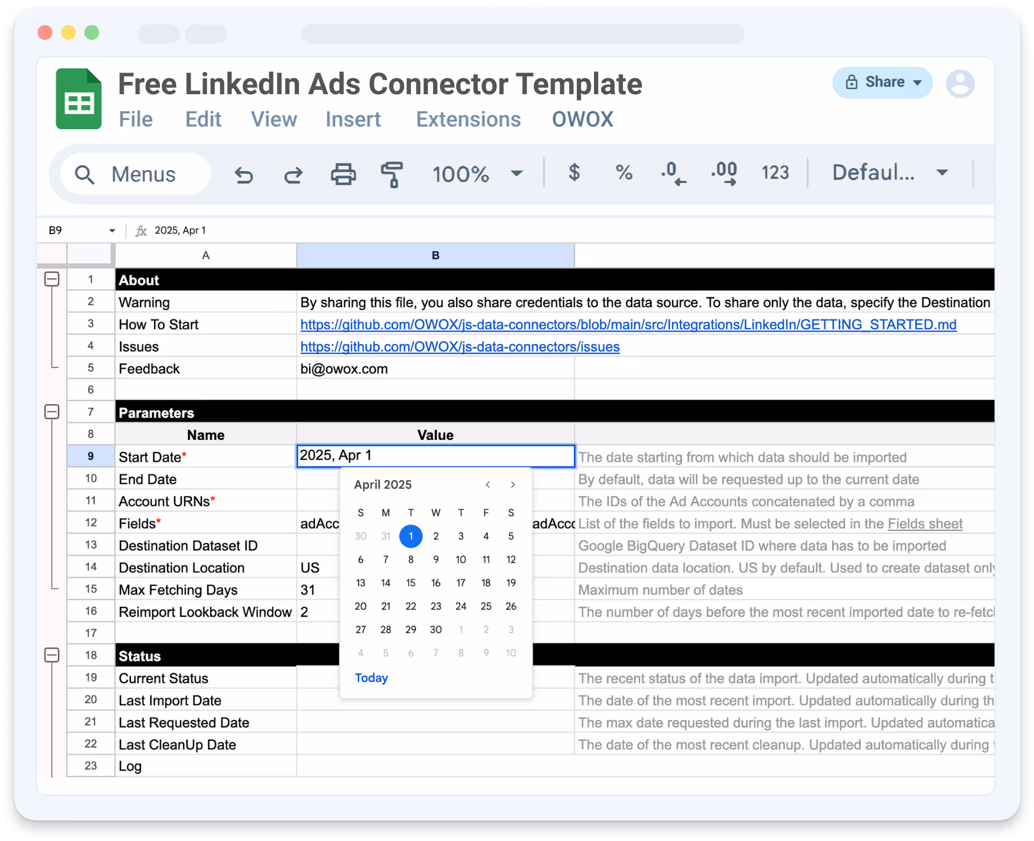Pick April 15 in the calendar
The width and height of the screenshot is (1034, 841).
(x=411, y=583)
